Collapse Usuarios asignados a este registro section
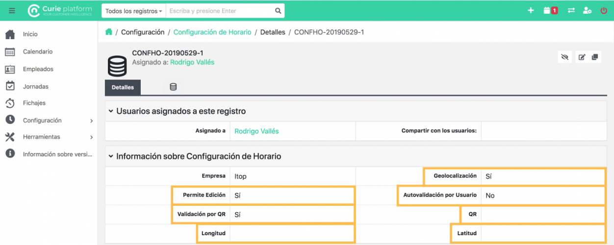This screenshot has width=614, height=245. point(111,111)
